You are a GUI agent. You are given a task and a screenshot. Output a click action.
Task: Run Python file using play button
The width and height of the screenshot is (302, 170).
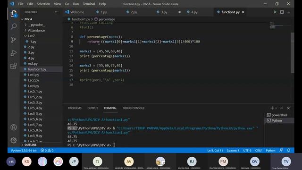[x=275, y=12]
